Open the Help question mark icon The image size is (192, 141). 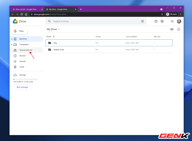click(x=156, y=21)
